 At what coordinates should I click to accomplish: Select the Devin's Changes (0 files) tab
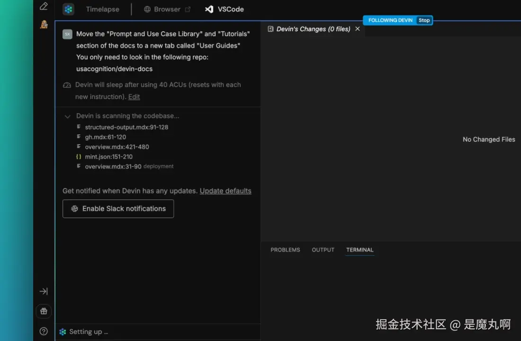point(314,29)
